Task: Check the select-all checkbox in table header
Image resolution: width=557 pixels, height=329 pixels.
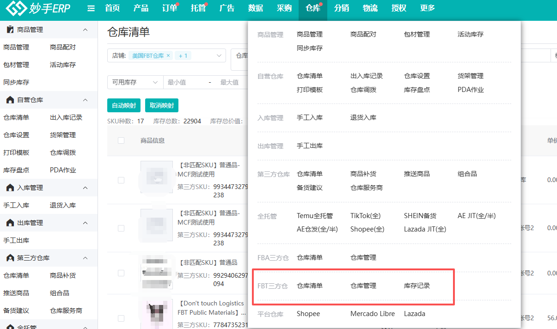Action: (x=121, y=141)
